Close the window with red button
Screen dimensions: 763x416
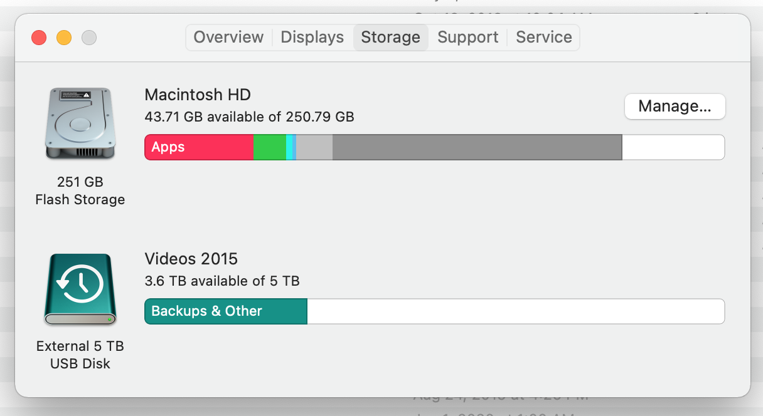(x=39, y=38)
